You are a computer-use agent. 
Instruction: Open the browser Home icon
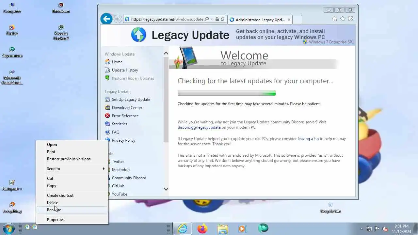click(x=335, y=19)
